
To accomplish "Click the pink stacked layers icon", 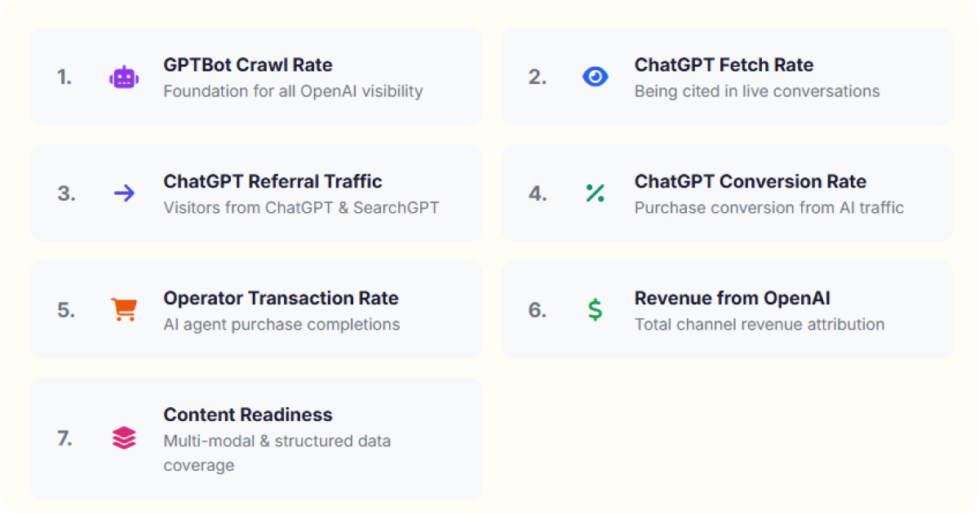I will click(124, 438).
